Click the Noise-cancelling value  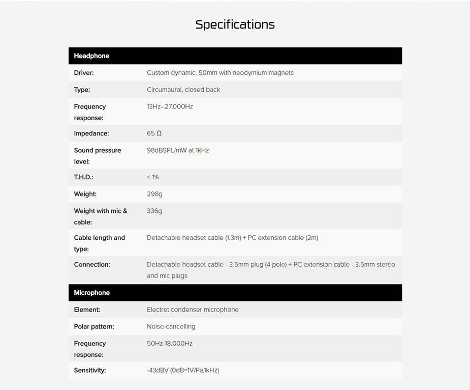point(171,326)
